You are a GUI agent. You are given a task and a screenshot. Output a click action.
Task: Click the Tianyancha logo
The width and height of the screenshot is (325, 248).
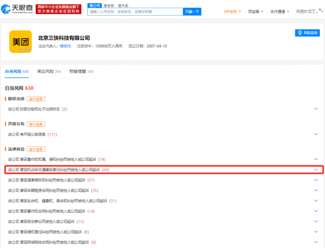(x=17, y=9)
